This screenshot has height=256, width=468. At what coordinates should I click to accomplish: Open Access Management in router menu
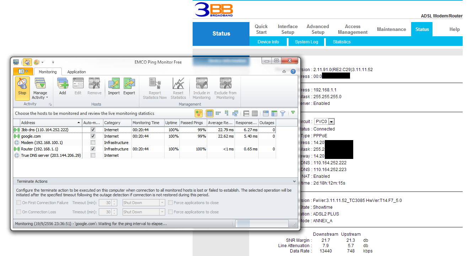click(353, 29)
